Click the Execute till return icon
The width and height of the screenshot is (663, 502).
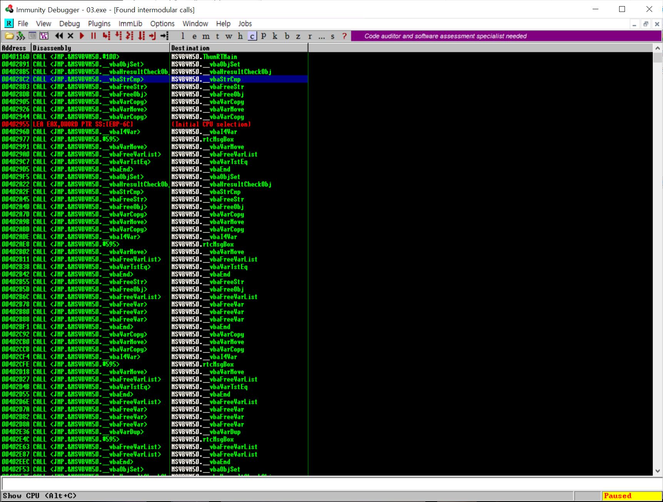153,36
